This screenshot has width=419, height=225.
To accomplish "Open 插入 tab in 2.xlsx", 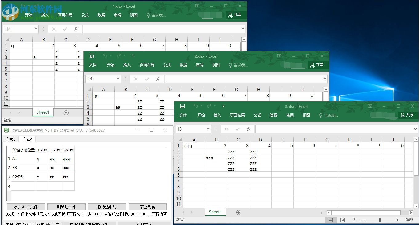I will click(127, 65).
